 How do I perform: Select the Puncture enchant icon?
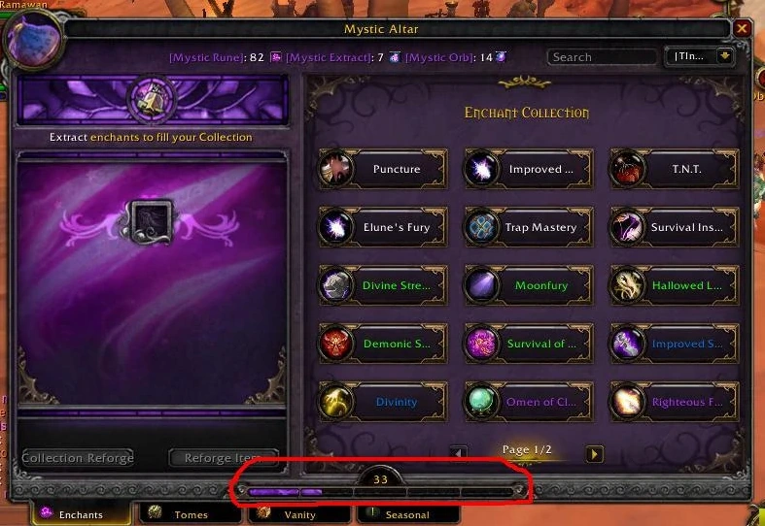click(335, 169)
